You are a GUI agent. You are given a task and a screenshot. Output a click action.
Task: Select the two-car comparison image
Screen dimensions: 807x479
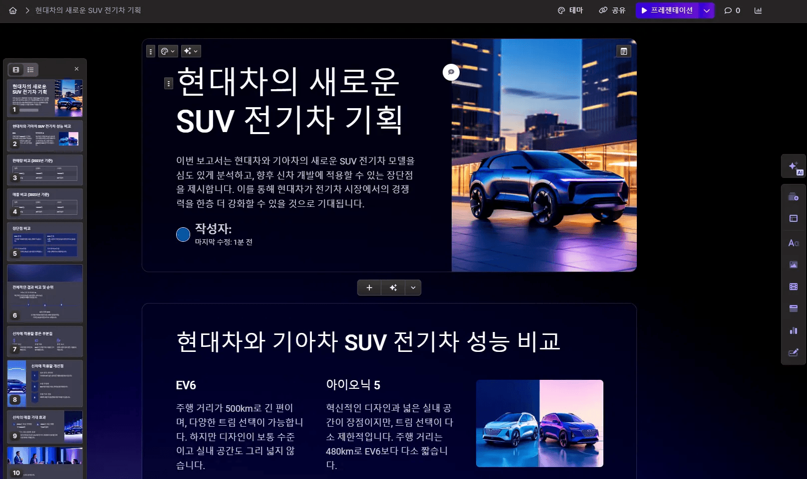click(539, 423)
